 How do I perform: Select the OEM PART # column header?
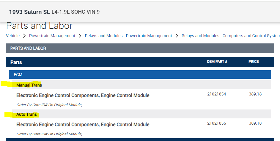click(x=217, y=62)
